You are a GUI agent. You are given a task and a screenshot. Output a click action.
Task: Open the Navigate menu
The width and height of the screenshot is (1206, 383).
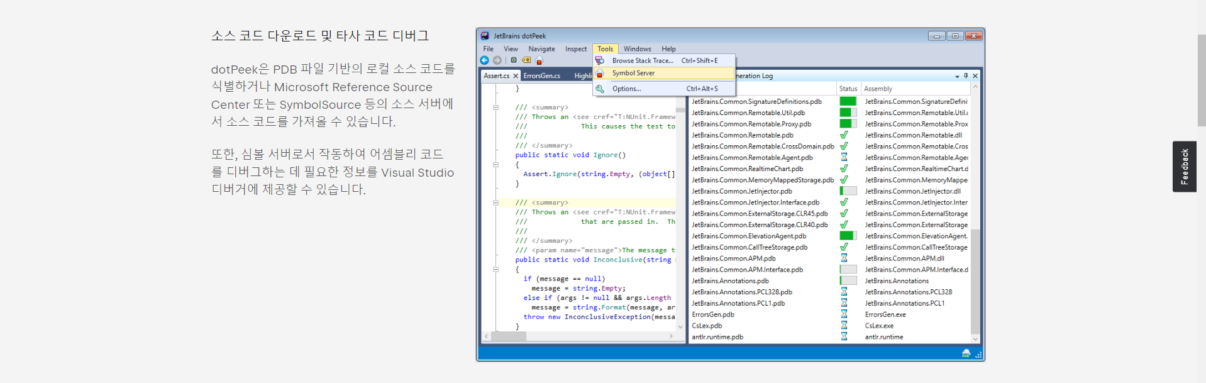pyautogui.click(x=541, y=49)
